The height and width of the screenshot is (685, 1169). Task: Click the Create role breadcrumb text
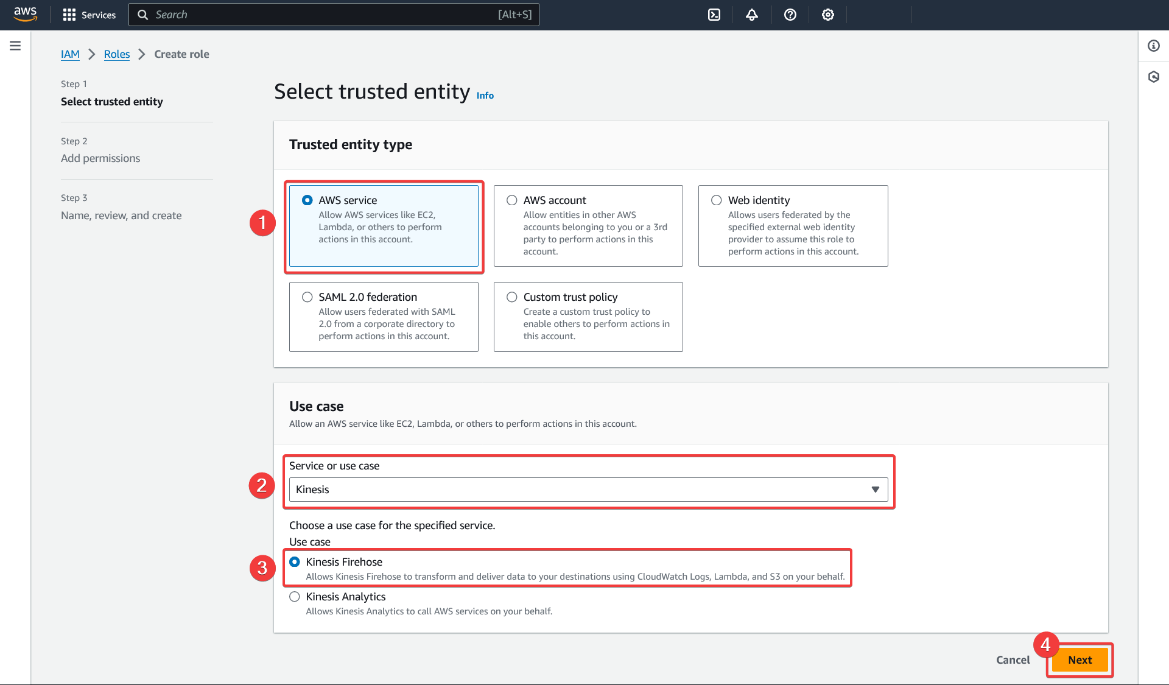(181, 54)
